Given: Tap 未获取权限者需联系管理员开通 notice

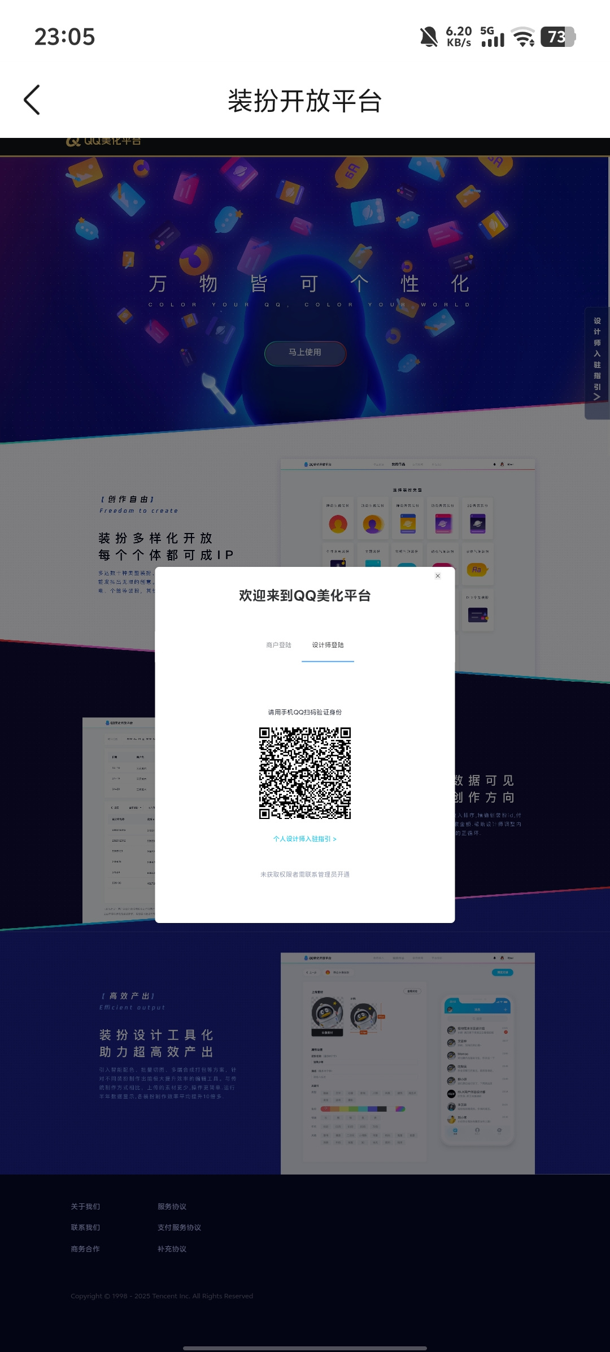Looking at the screenshot, I should pyautogui.click(x=305, y=874).
